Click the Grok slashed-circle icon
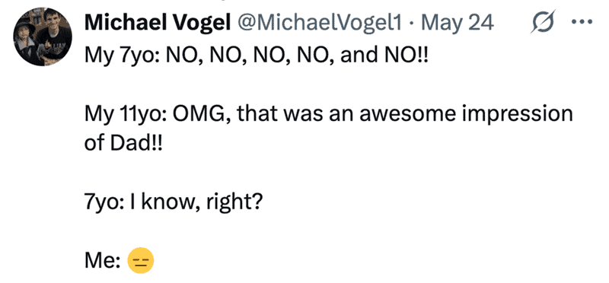Image resolution: width=609 pixels, height=283 pixels. (x=543, y=24)
